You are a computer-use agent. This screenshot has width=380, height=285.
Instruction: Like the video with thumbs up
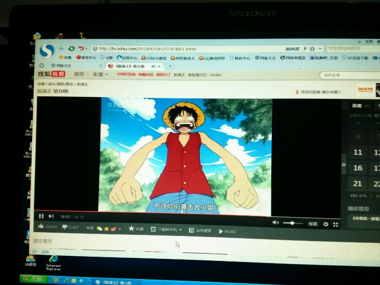coord(41,226)
